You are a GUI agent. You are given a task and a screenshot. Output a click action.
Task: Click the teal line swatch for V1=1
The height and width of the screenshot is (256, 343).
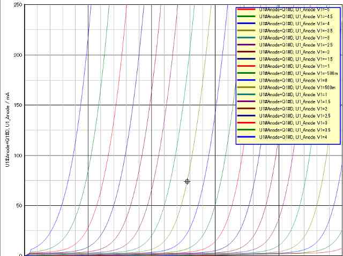pos(247,94)
